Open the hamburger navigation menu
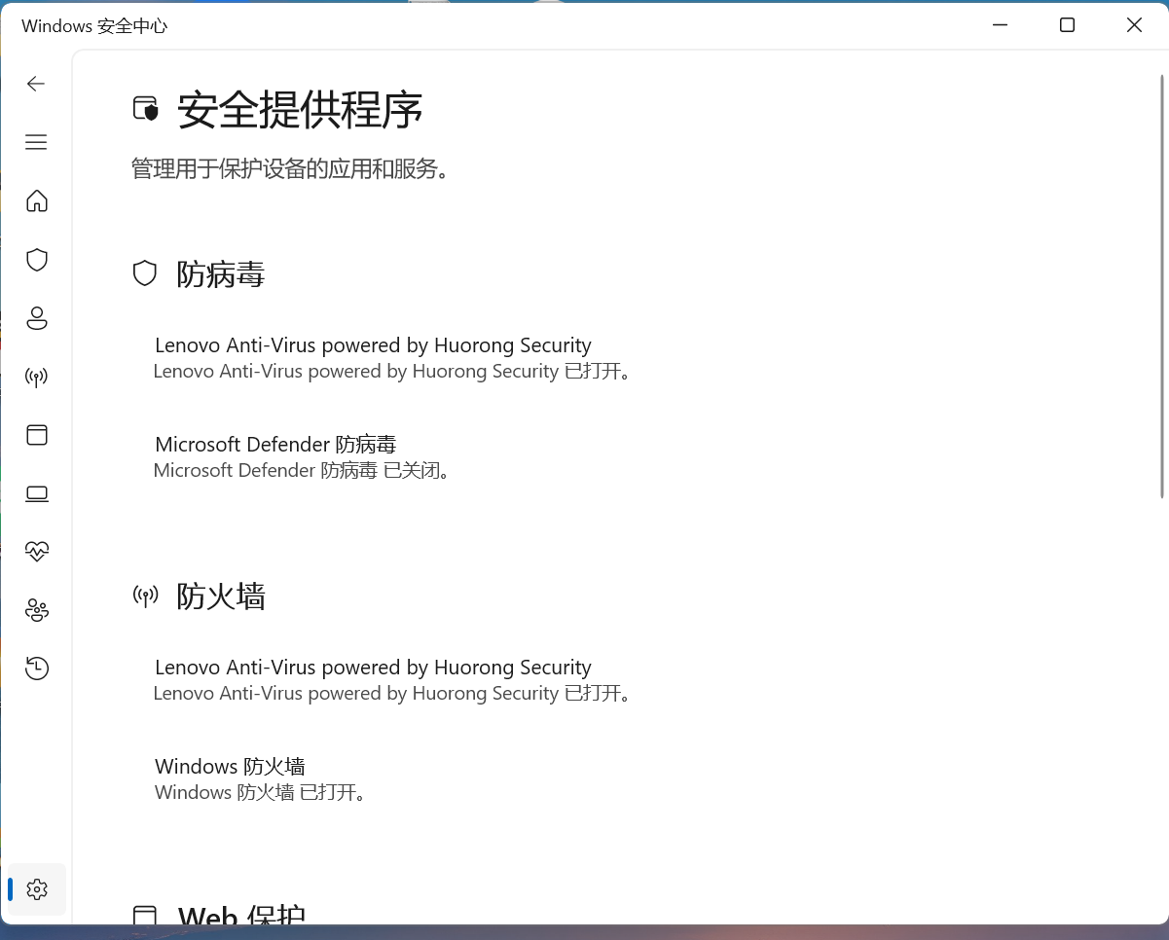The image size is (1169, 940). [36, 142]
